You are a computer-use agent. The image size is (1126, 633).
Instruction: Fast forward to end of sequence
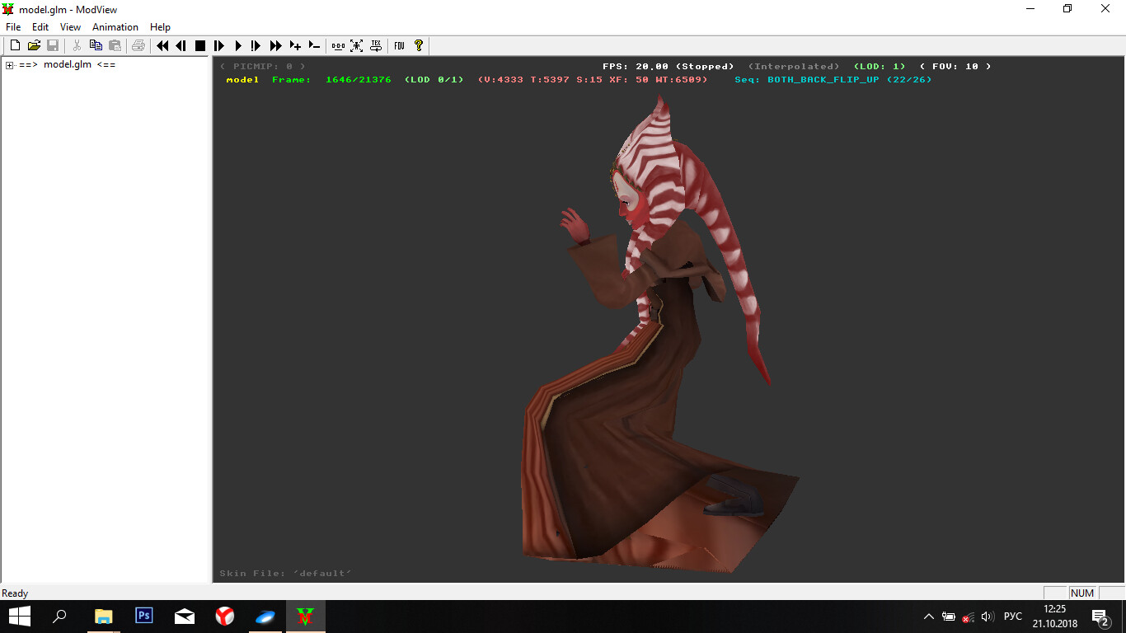click(x=276, y=45)
